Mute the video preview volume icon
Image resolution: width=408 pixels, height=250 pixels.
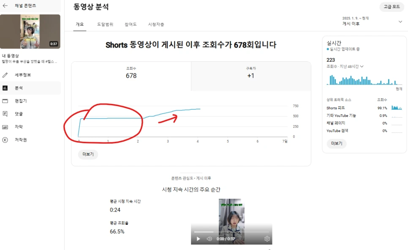tap(209, 239)
